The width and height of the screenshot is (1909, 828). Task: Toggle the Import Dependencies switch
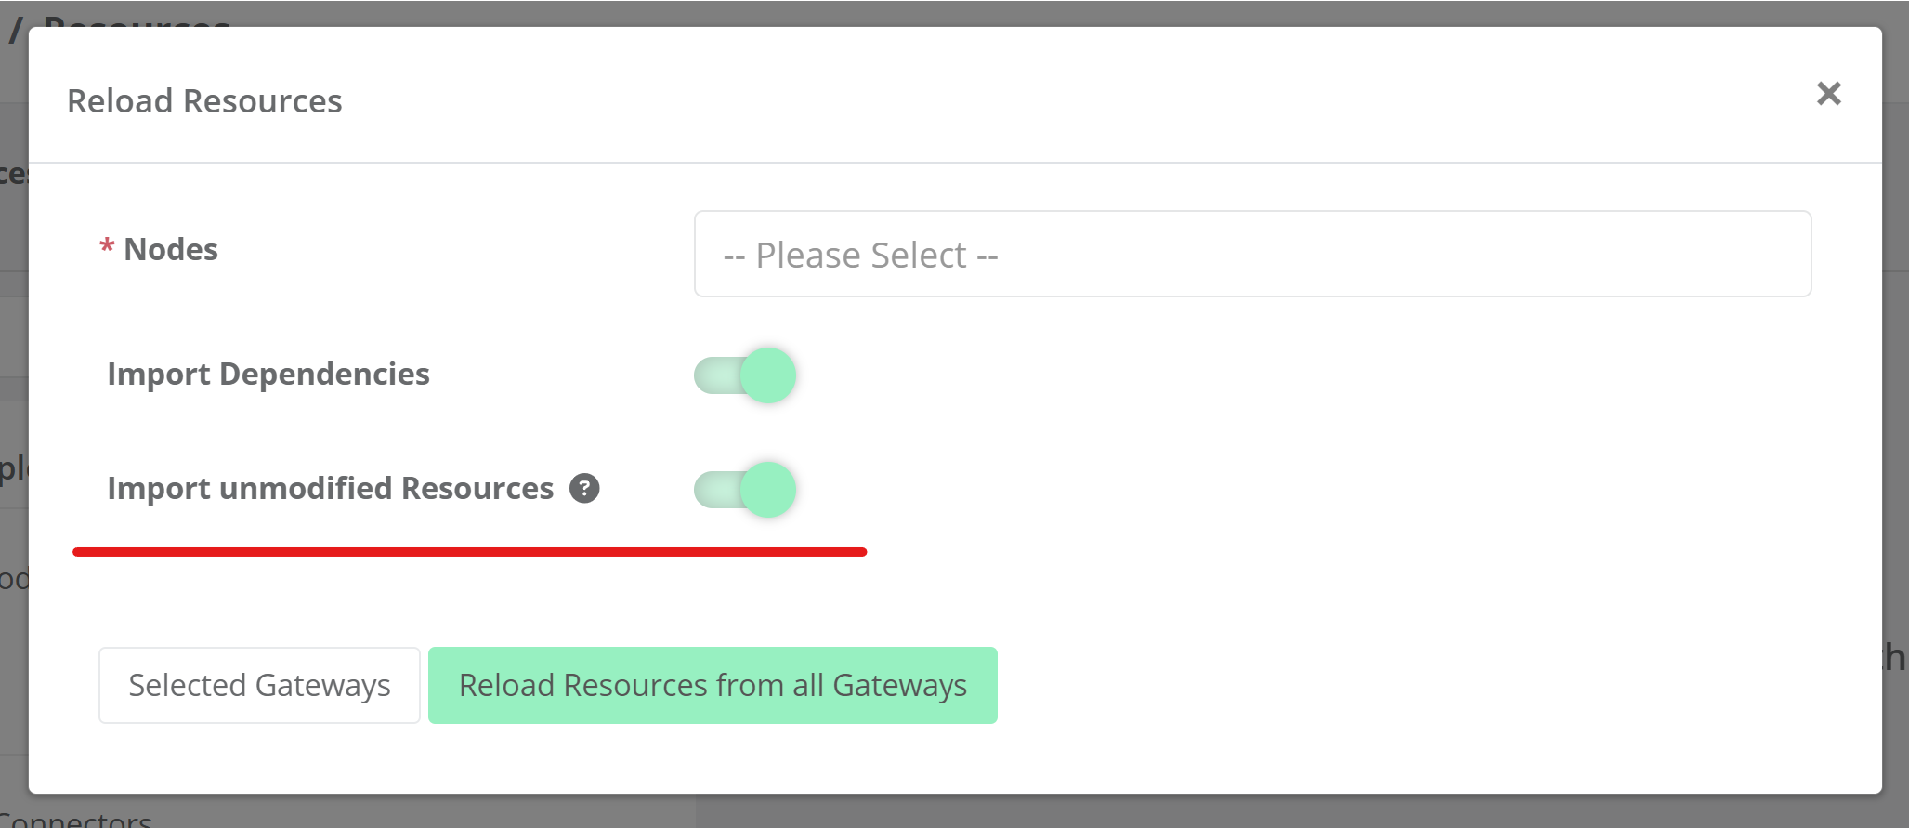[745, 375]
